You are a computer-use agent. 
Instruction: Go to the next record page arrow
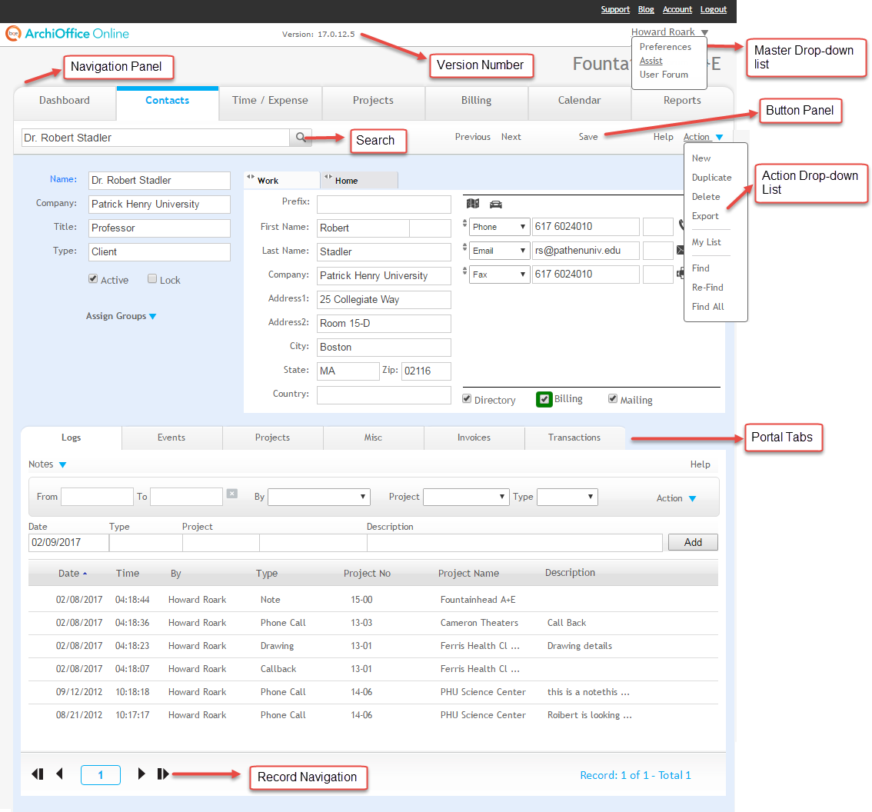141,774
